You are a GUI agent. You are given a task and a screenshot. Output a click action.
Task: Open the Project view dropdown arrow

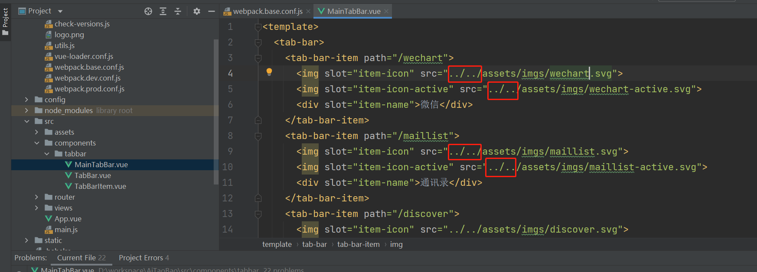point(60,11)
